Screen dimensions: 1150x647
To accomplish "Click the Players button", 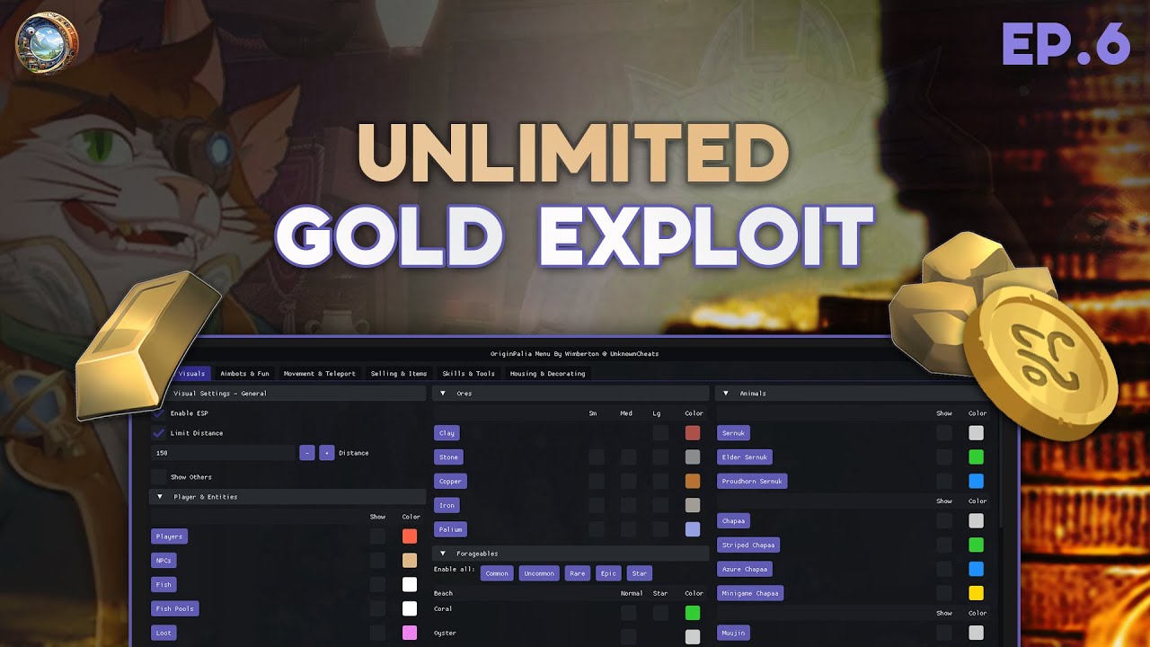I will [x=169, y=536].
